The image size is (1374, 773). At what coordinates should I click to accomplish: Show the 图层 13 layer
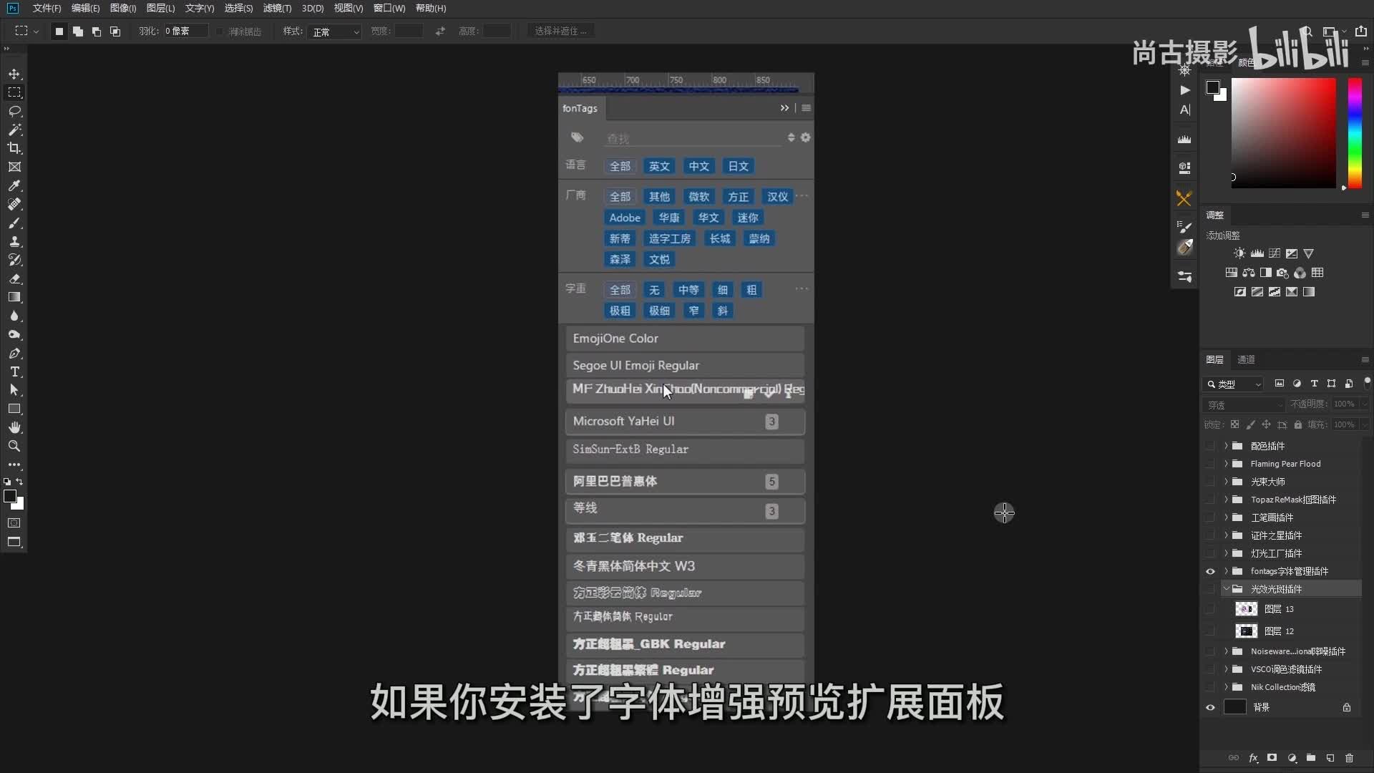tap(1210, 609)
